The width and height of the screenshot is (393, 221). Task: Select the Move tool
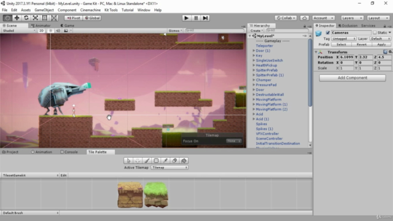17,18
